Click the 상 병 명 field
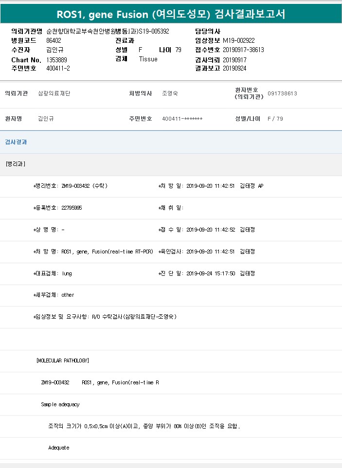This screenshot has width=342, height=468. pos(49,230)
